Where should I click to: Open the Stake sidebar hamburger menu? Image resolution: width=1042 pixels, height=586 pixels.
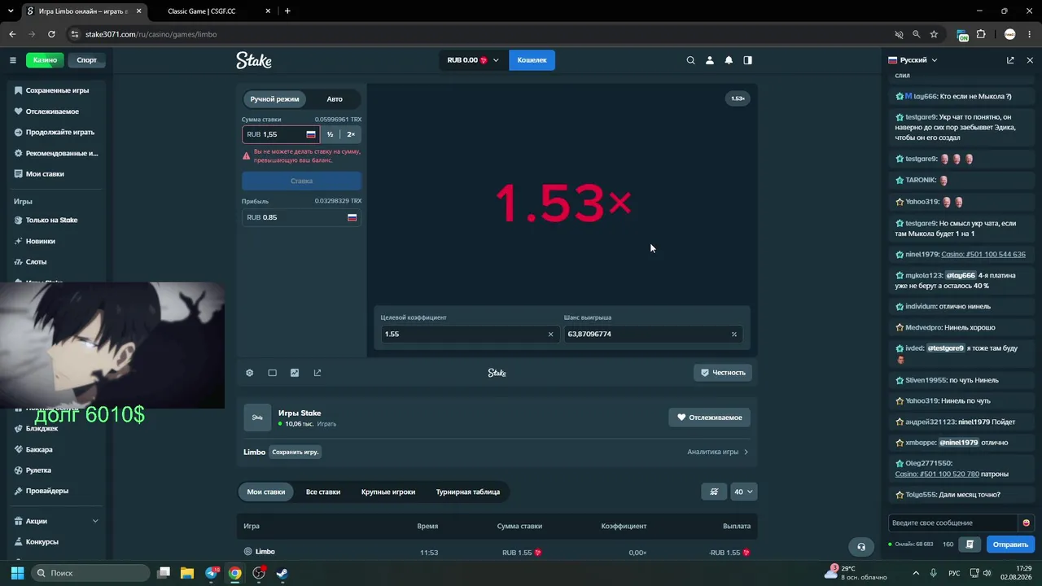click(x=13, y=60)
